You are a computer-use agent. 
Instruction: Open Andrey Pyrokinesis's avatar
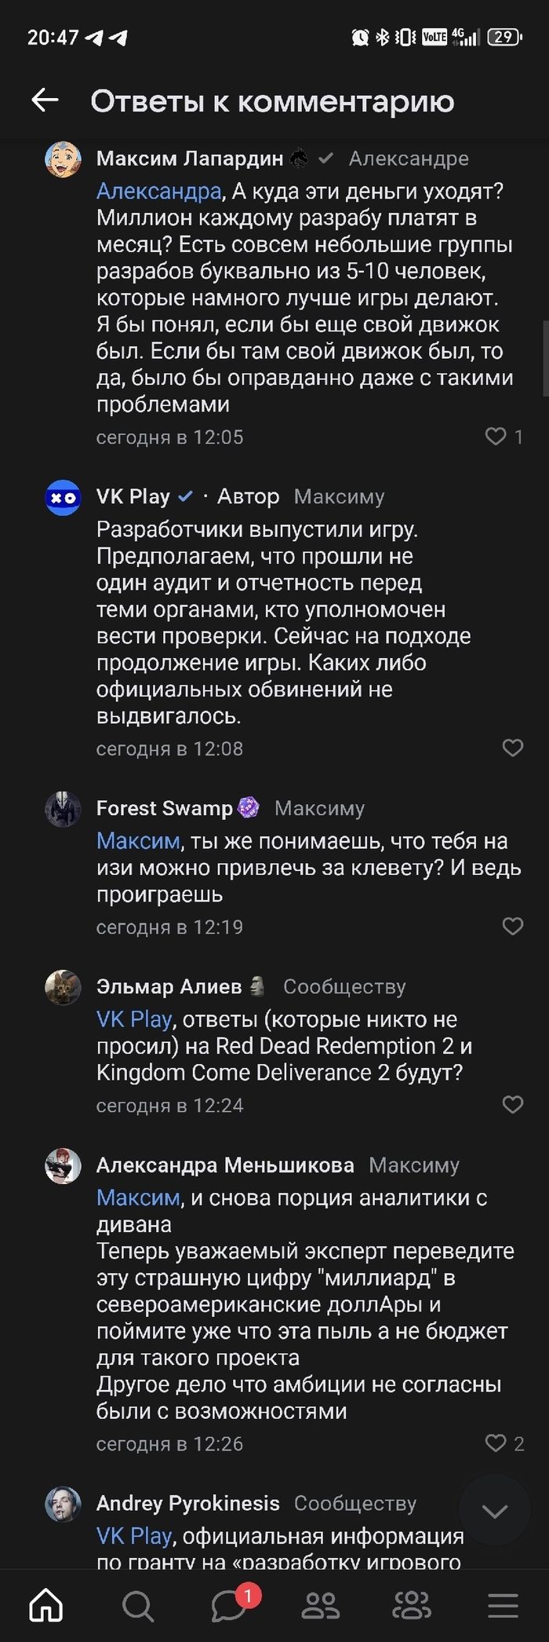click(63, 1504)
